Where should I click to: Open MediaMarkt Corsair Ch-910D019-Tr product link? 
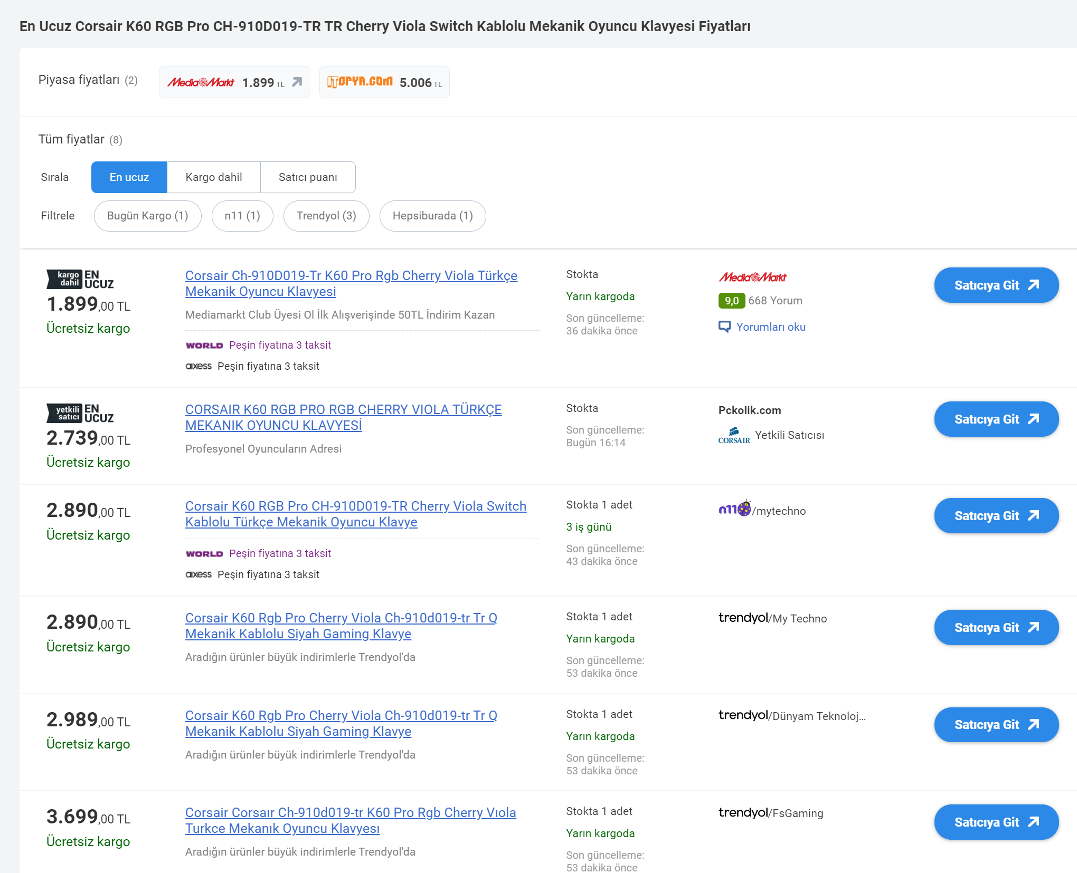click(351, 284)
